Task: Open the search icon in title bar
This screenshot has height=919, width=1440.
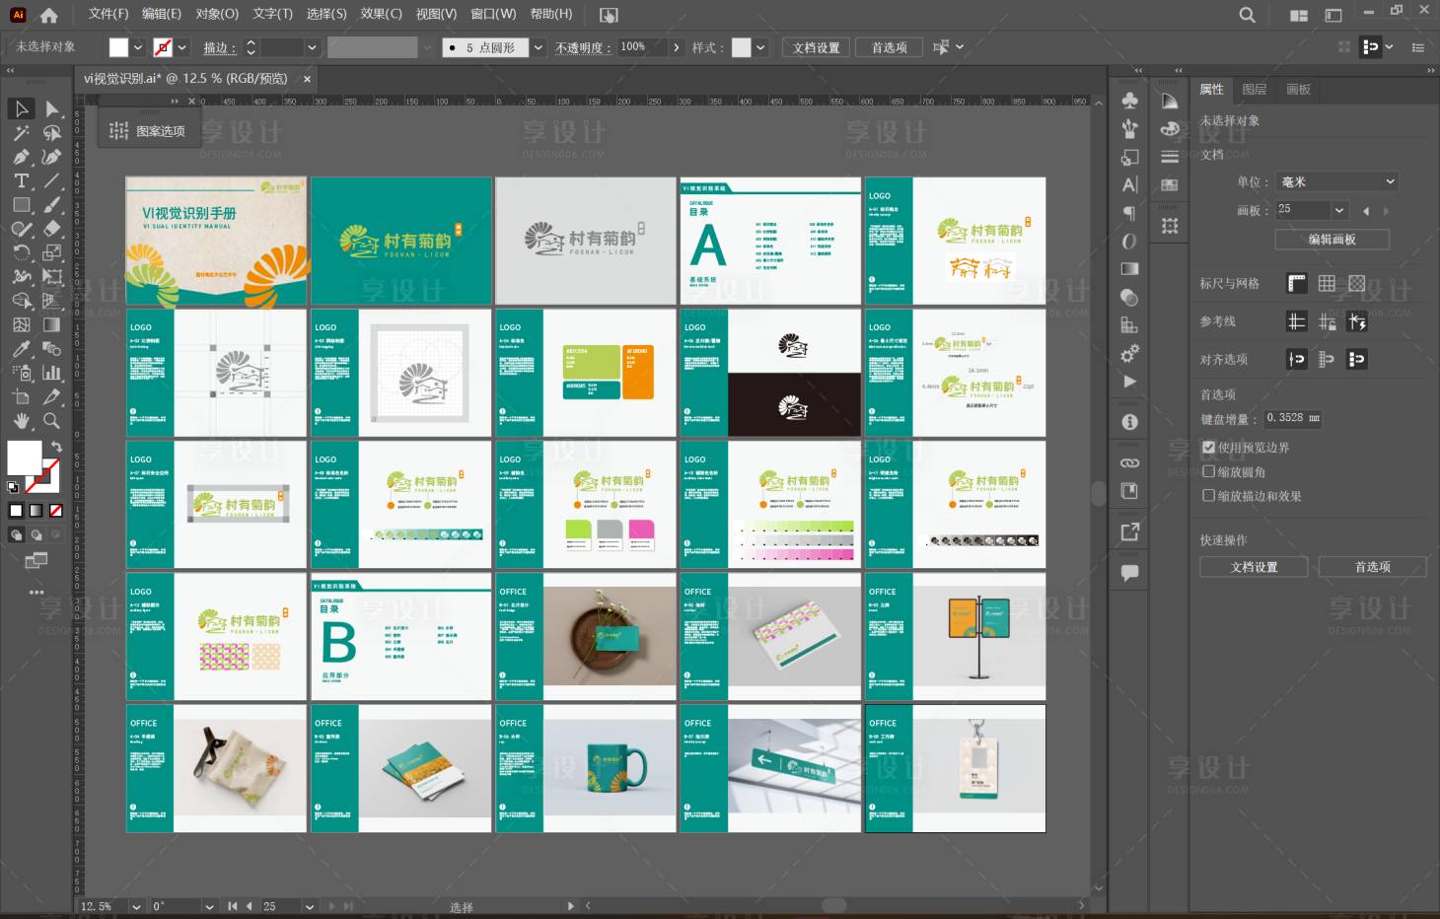Action: tap(1248, 15)
